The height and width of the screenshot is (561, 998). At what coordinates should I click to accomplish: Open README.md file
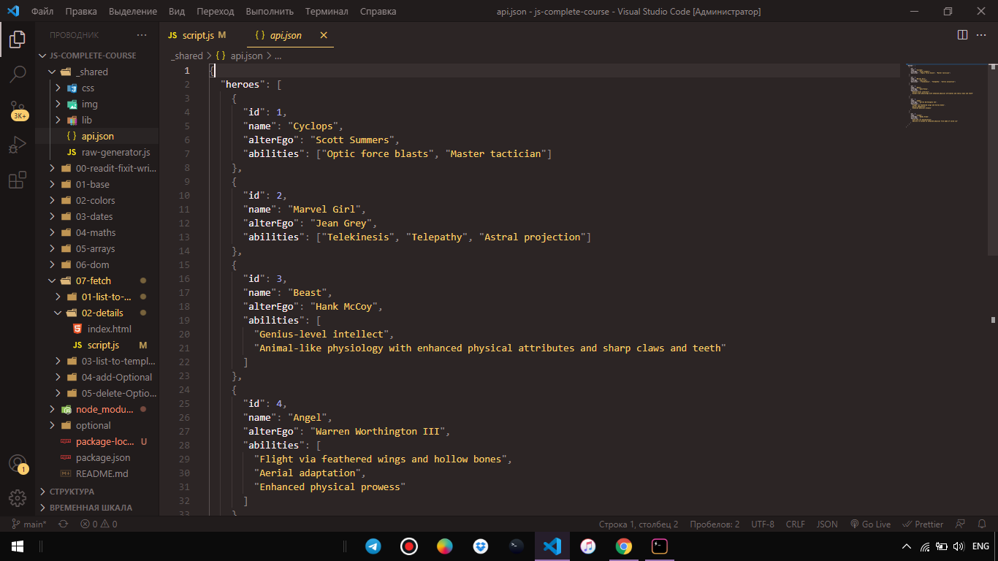coord(102,473)
